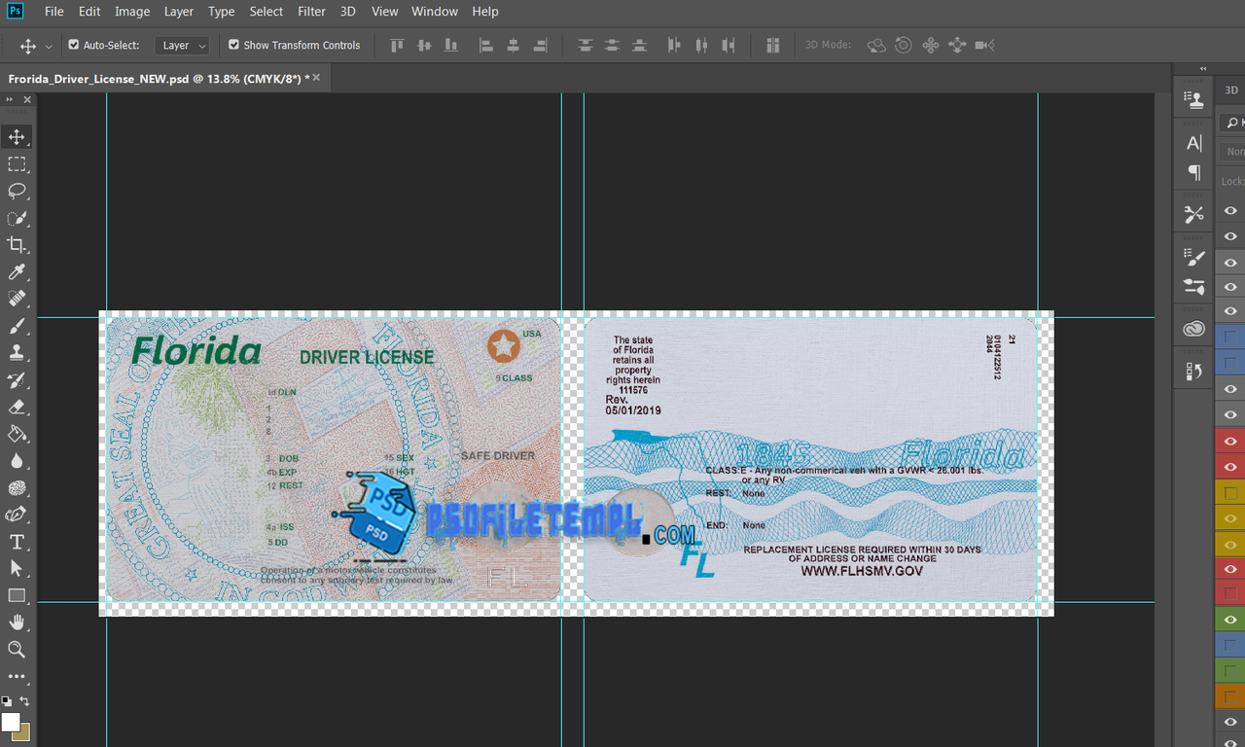Click Align left edges in options bar

point(486,45)
